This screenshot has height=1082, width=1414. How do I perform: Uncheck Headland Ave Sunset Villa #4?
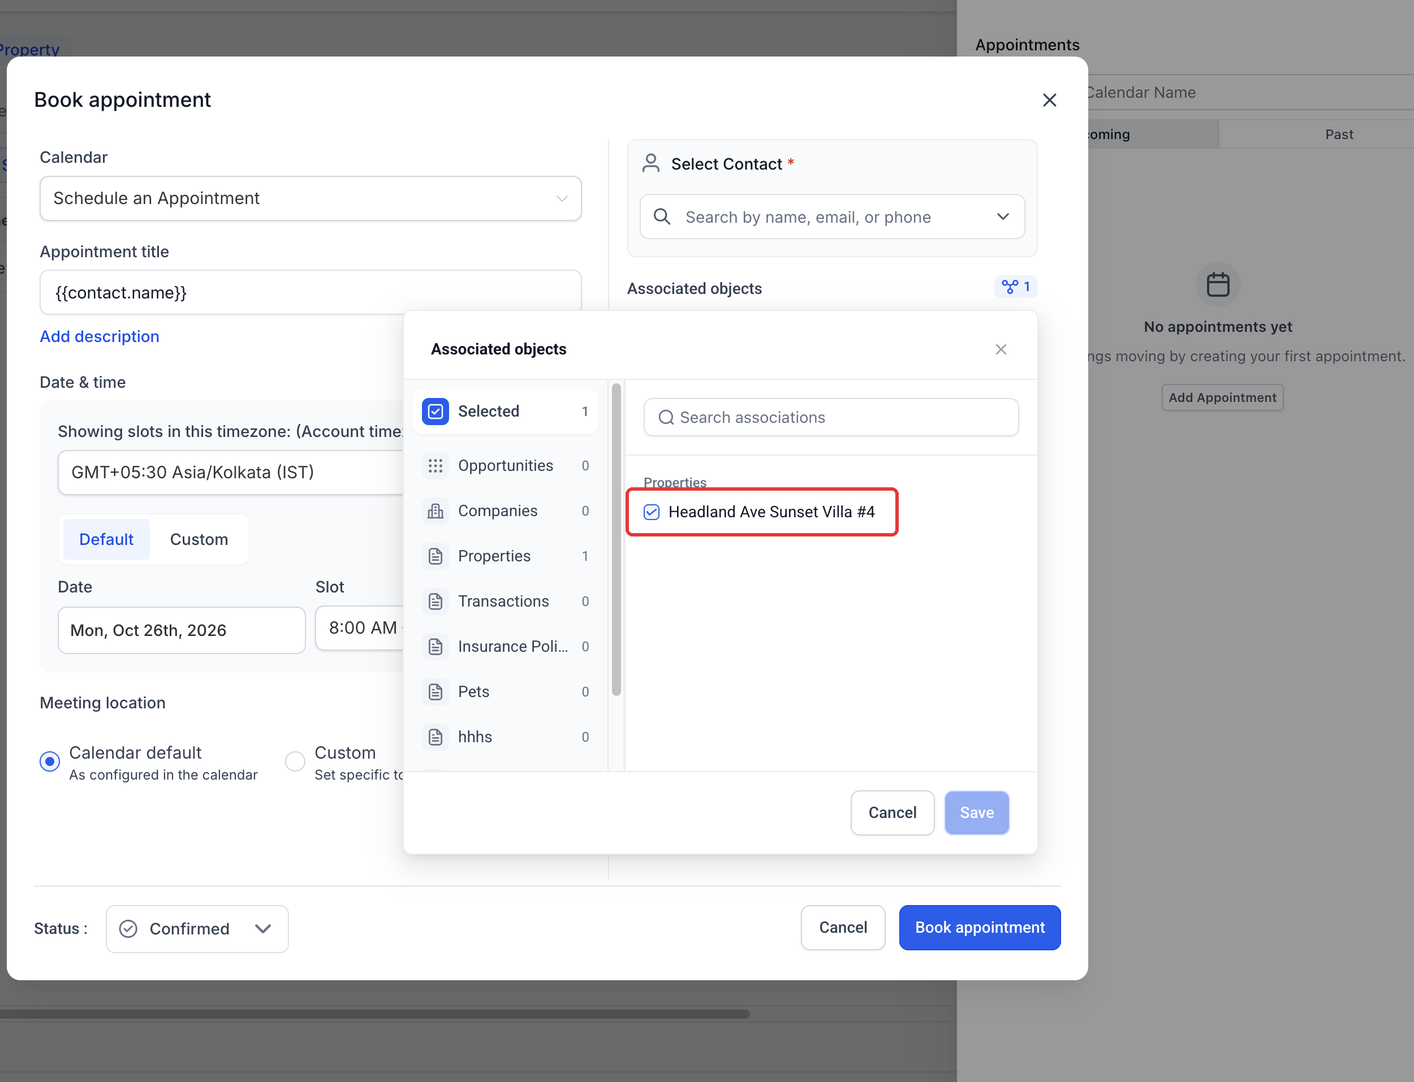pyautogui.click(x=651, y=512)
